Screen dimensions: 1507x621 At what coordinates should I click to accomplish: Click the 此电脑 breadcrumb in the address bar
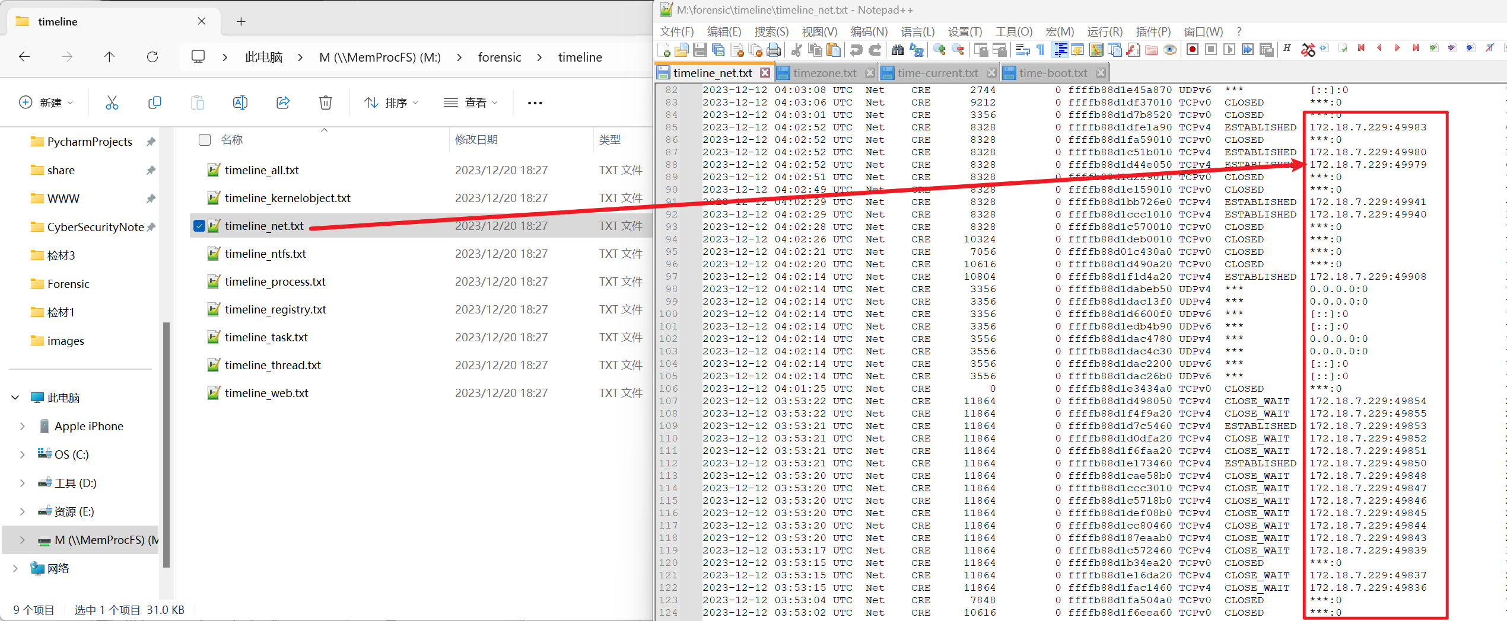click(263, 57)
